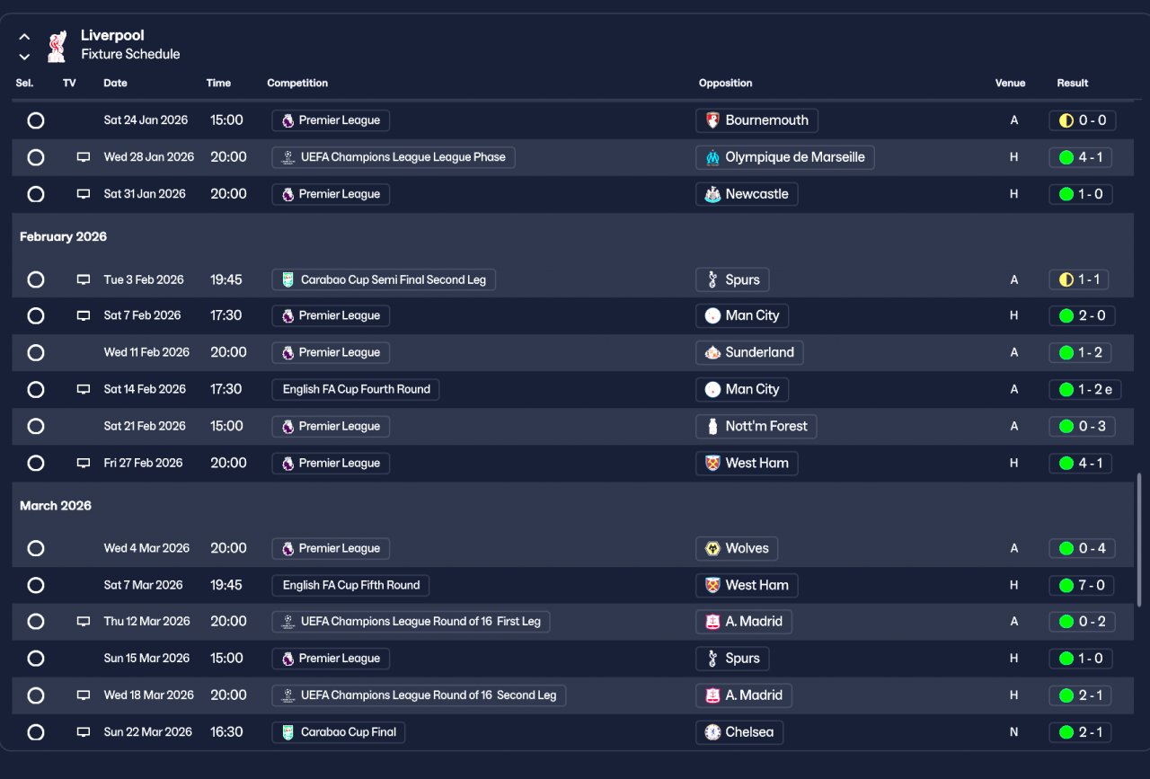Click the March 2026 month heading
The height and width of the screenshot is (779, 1150).
coord(56,506)
